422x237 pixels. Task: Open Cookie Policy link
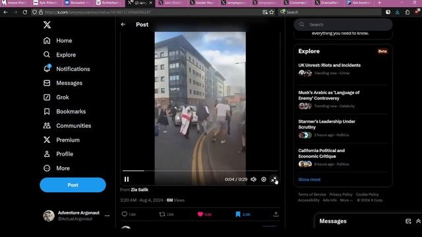coord(367,194)
